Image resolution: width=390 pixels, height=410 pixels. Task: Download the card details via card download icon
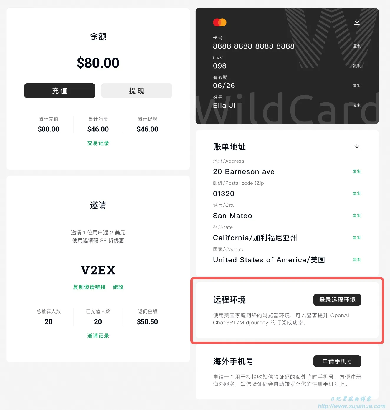pos(357,22)
